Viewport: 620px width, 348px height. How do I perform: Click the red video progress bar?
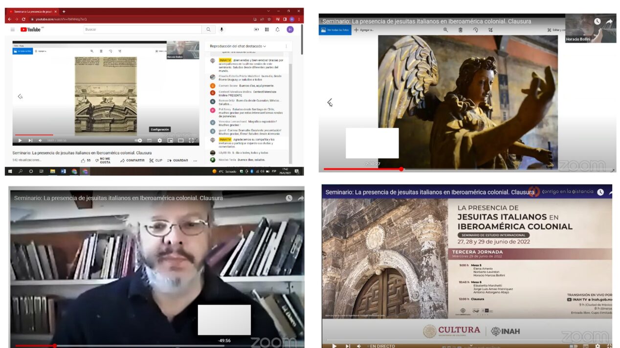click(x=34, y=135)
